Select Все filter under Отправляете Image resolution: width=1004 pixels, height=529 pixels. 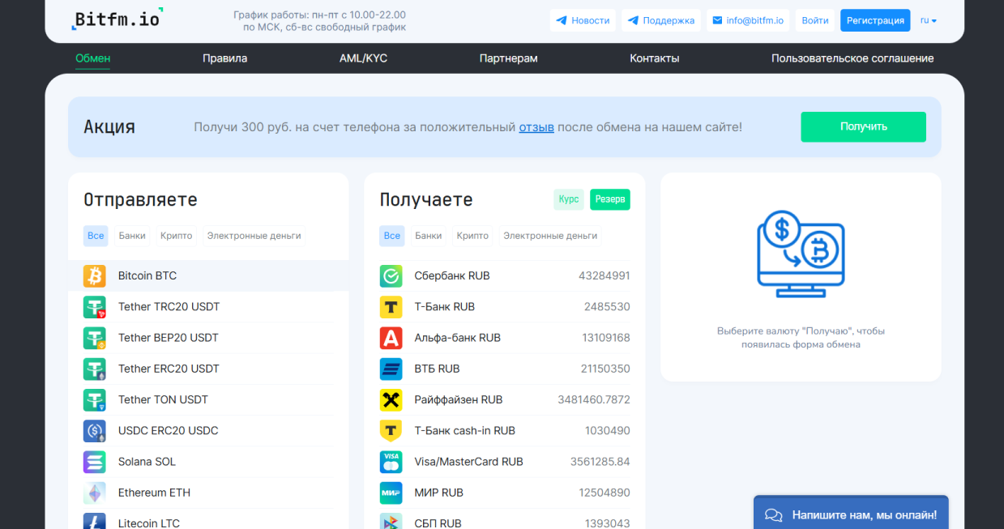pos(96,236)
